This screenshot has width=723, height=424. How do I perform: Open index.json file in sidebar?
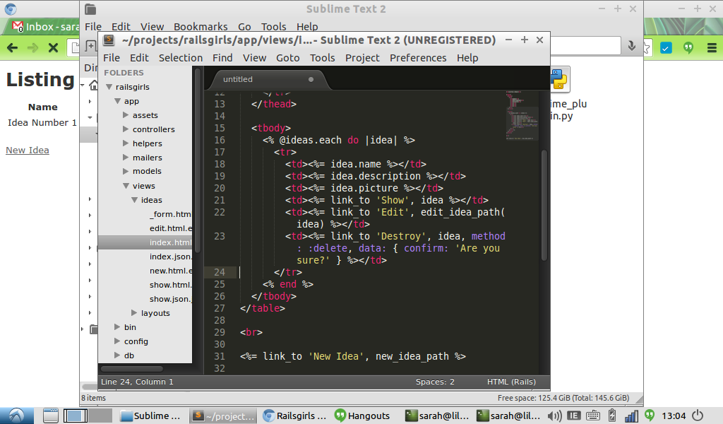tap(170, 257)
